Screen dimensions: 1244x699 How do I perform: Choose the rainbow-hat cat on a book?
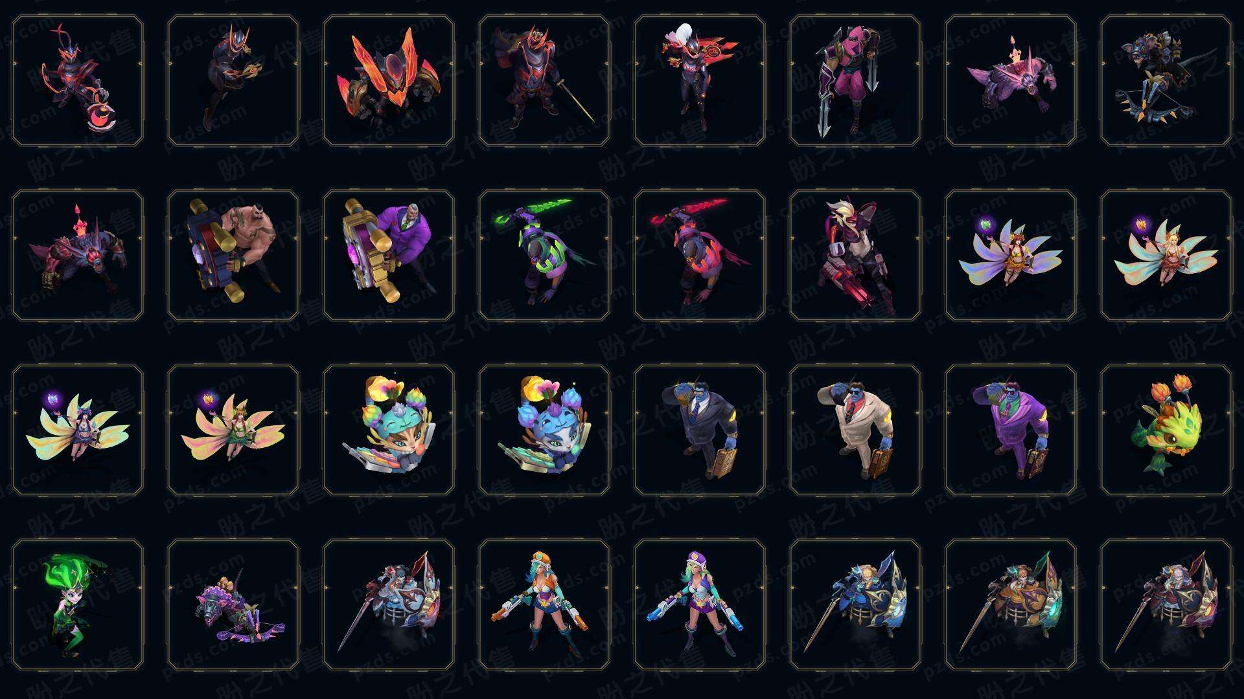[x=389, y=430]
